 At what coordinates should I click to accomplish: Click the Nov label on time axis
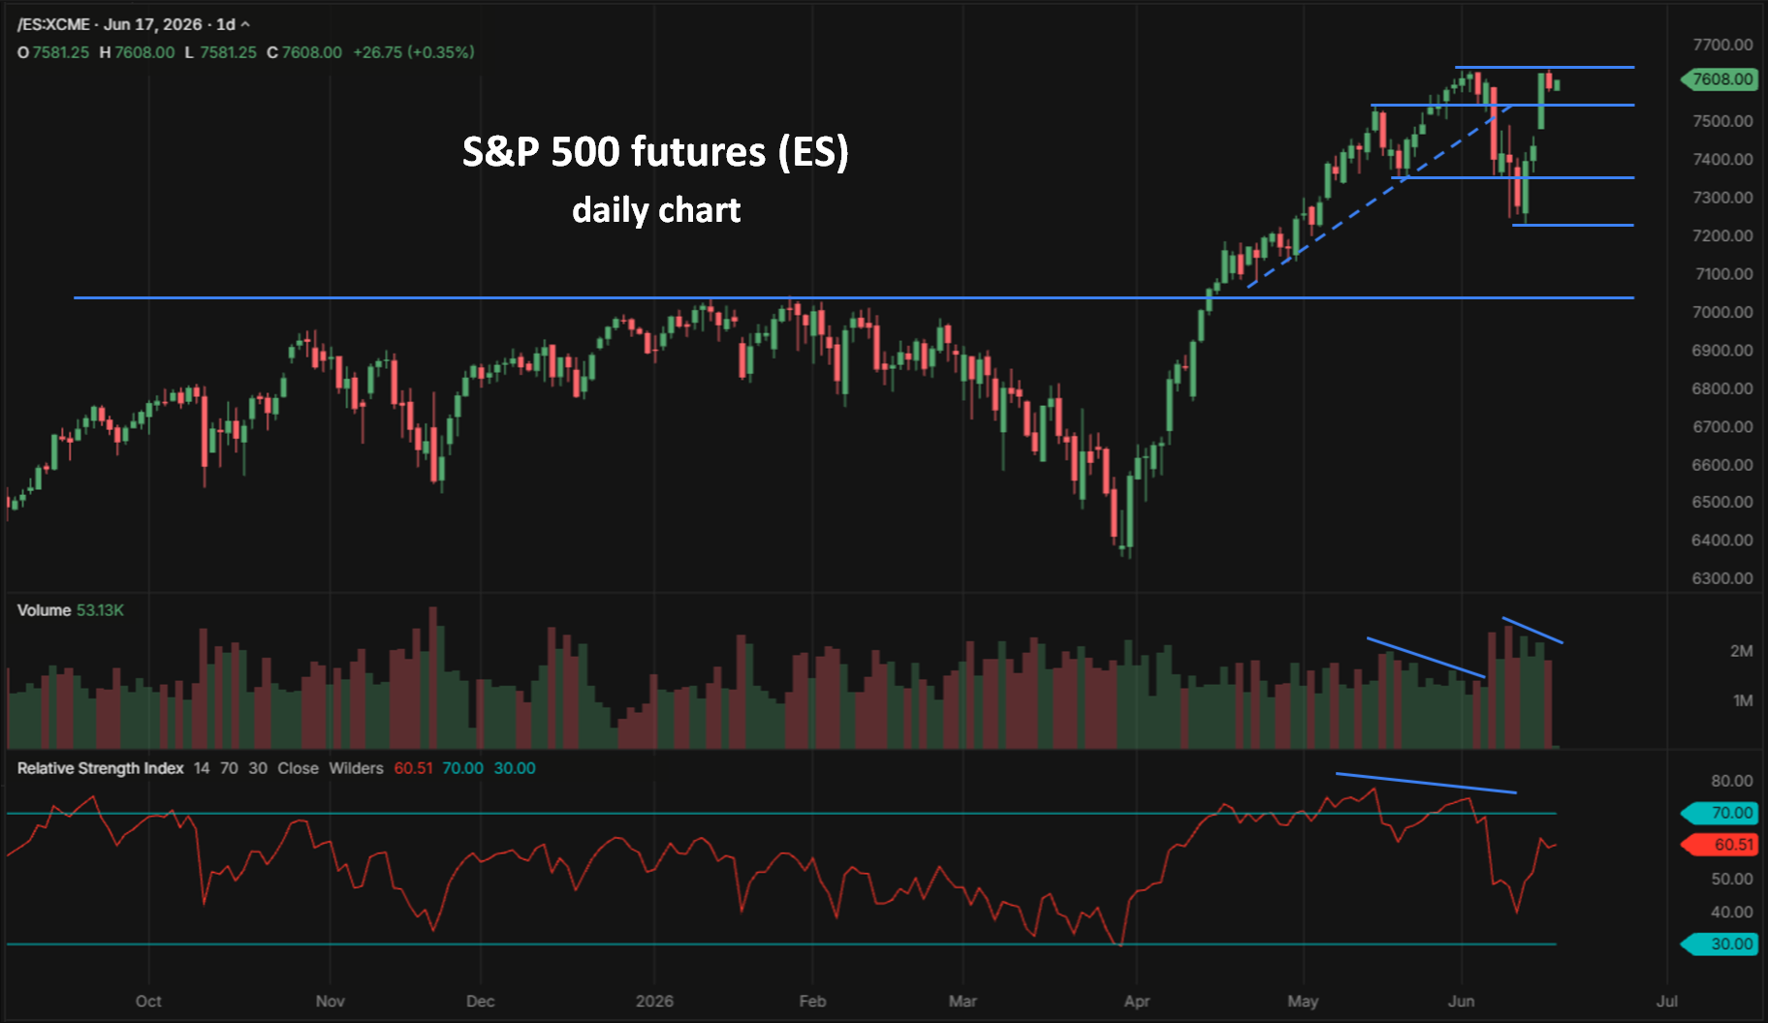[330, 1002]
